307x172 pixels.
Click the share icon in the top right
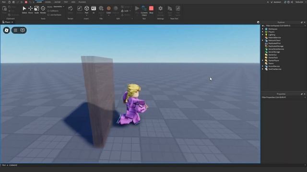coord(292,2)
